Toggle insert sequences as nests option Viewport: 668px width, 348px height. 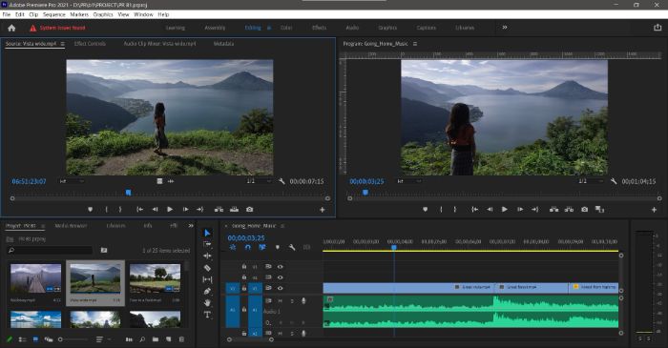[x=233, y=247]
